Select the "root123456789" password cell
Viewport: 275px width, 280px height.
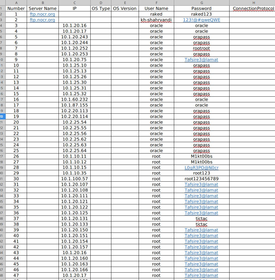coord(202,179)
